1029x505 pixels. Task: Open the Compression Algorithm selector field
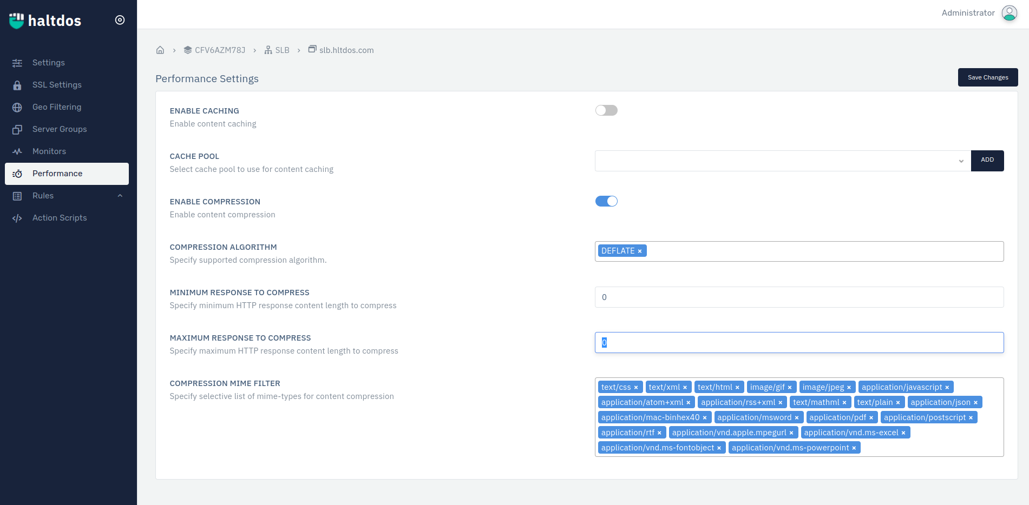pyautogui.click(x=823, y=251)
